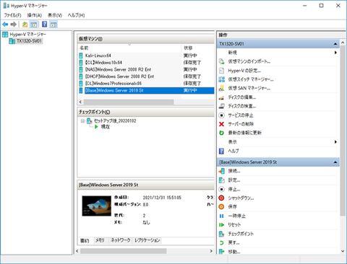The width and height of the screenshot is (347, 264).
Task: Switch to the 要約 tab
Action: [85, 240]
